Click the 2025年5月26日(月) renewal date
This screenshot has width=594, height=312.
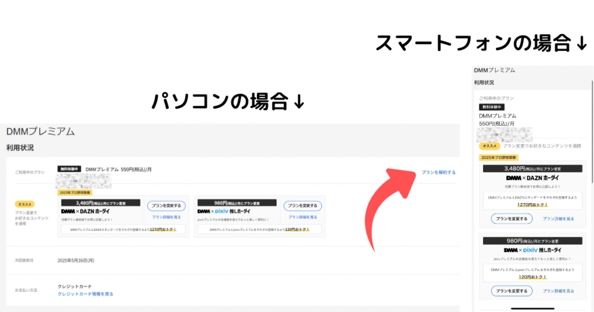(x=76, y=260)
